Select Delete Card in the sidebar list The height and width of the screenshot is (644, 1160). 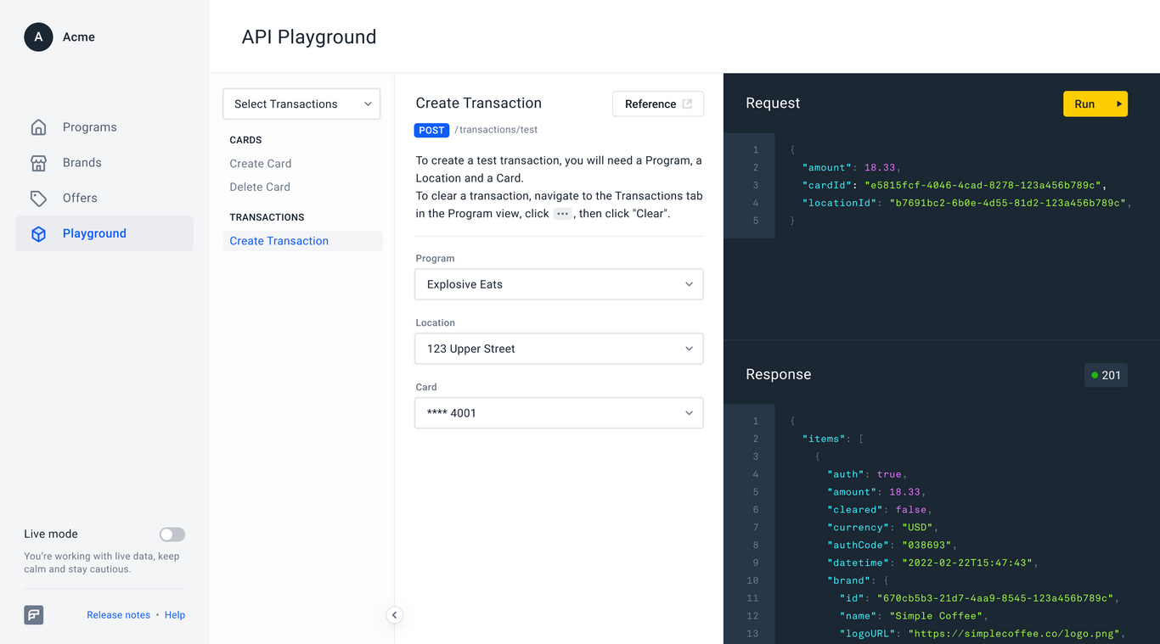click(259, 187)
